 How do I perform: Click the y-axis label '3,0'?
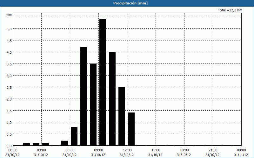[9, 76]
